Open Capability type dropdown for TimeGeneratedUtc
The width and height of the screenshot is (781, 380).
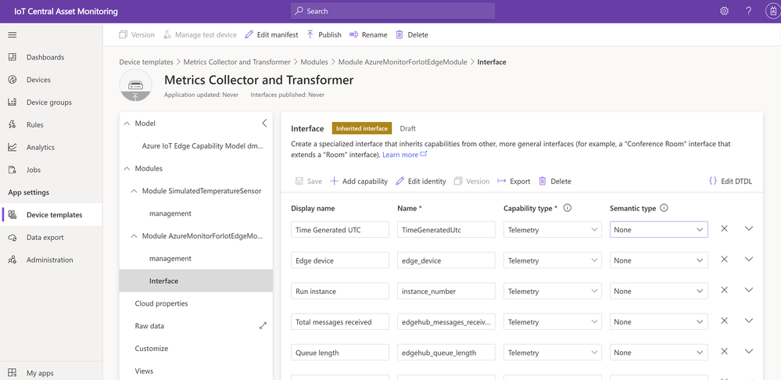553,230
